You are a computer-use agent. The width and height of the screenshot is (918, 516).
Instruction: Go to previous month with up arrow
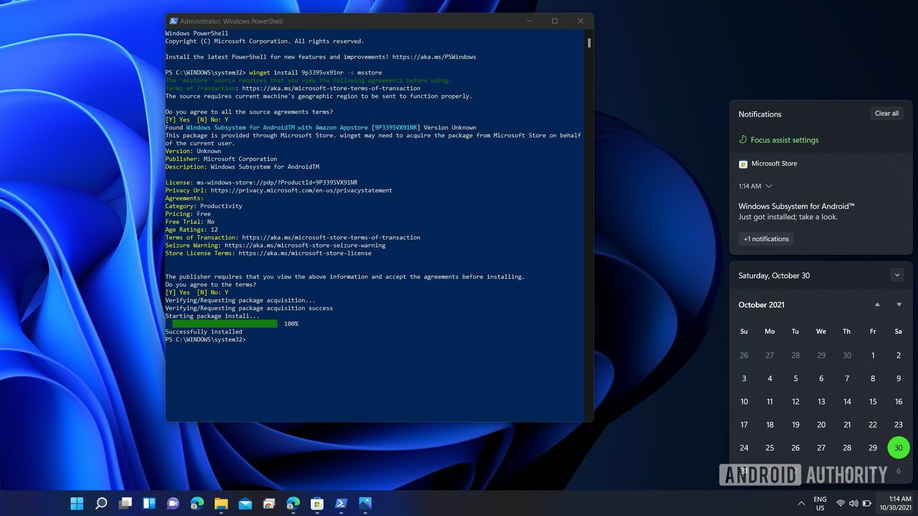click(877, 305)
